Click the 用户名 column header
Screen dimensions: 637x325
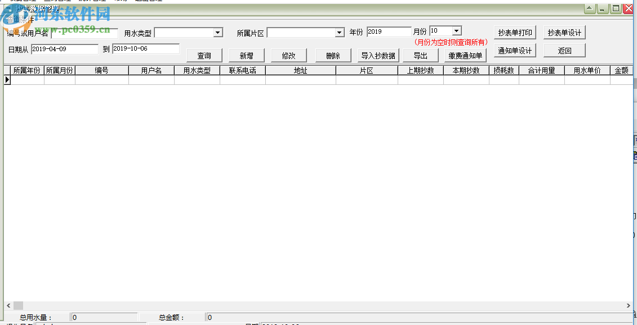[152, 70]
